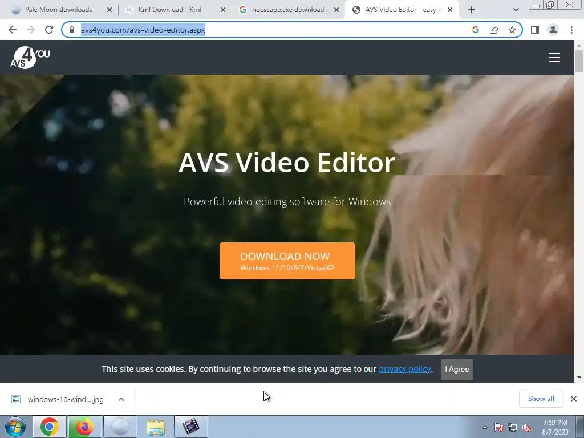Image resolution: width=584 pixels, height=438 pixels.
Task: Click the Powerful video editing software subtitle
Action: [287, 201]
